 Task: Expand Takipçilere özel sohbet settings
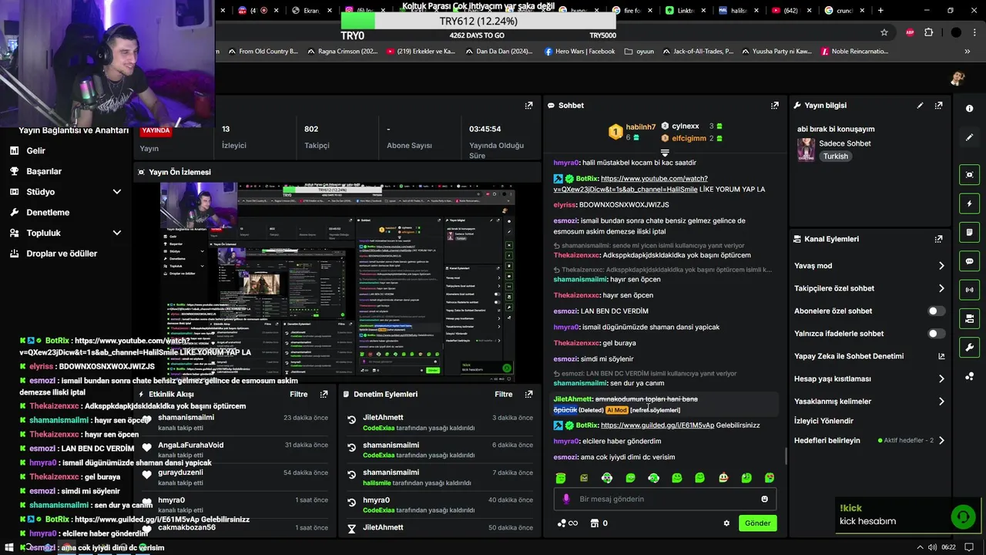coord(941,288)
